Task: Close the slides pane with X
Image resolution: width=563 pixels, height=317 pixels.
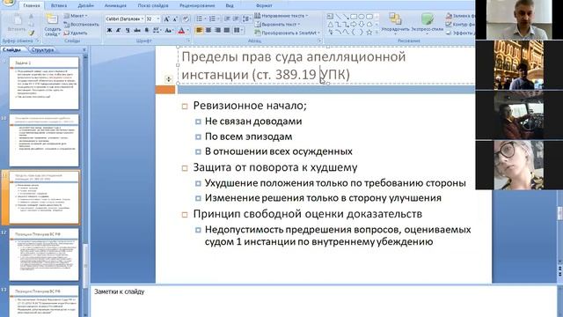Action: pyautogui.click(x=84, y=50)
